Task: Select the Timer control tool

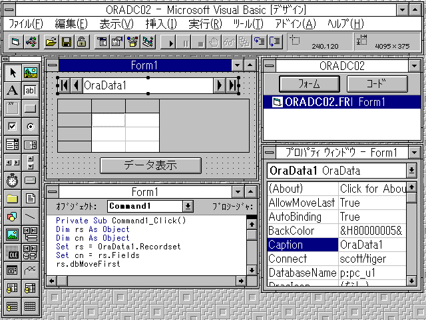Action: [x=12, y=180]
